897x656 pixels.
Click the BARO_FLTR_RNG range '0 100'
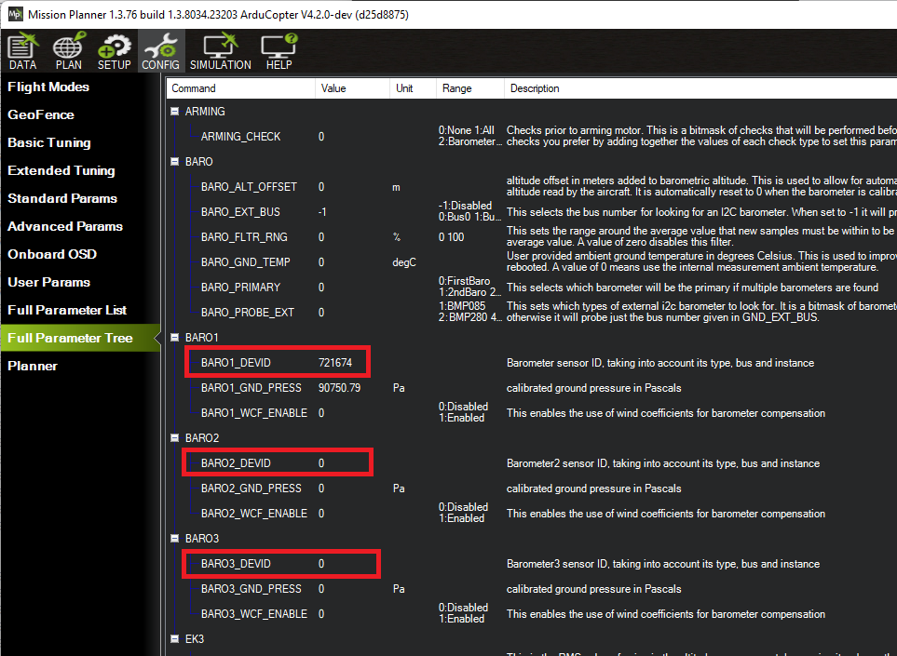452,237
